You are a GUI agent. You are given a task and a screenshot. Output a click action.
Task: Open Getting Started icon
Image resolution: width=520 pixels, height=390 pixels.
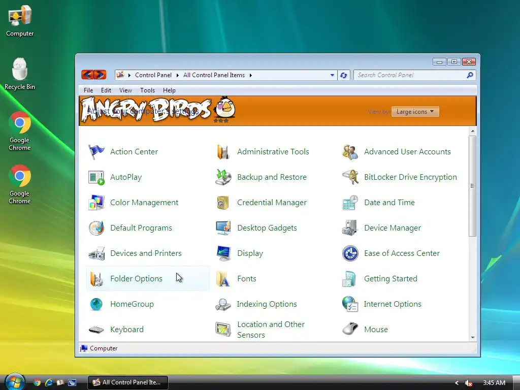[x=350, y=279]
